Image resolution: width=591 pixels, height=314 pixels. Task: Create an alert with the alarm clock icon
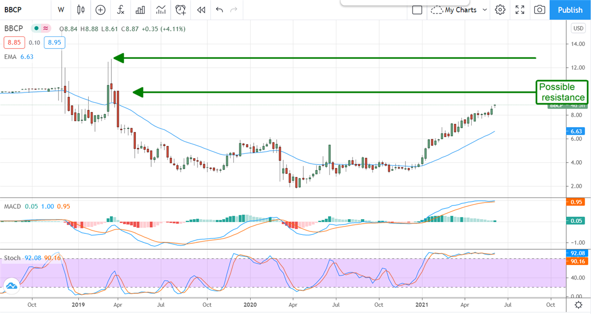181,9
